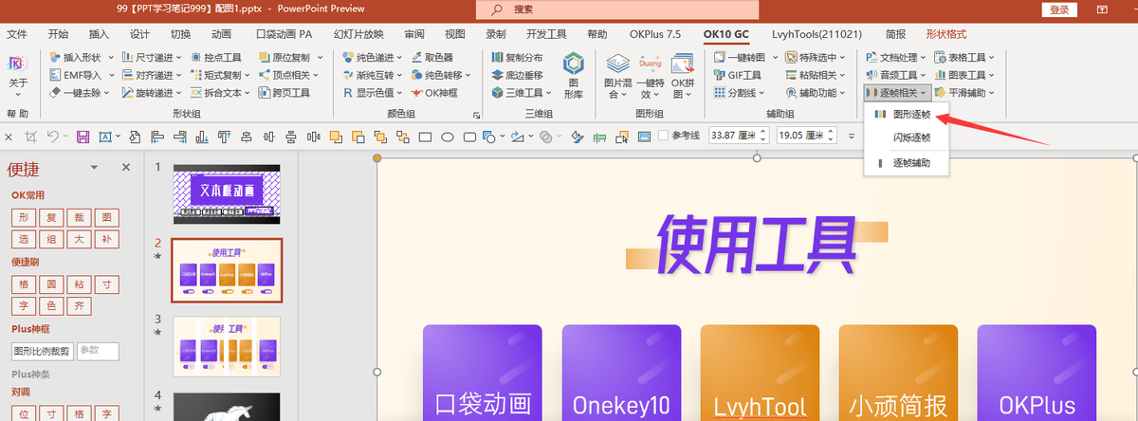This screenshot has width=1138, height=421.
Task: Close the 便捷 side panel
Action: coord(125,168)
